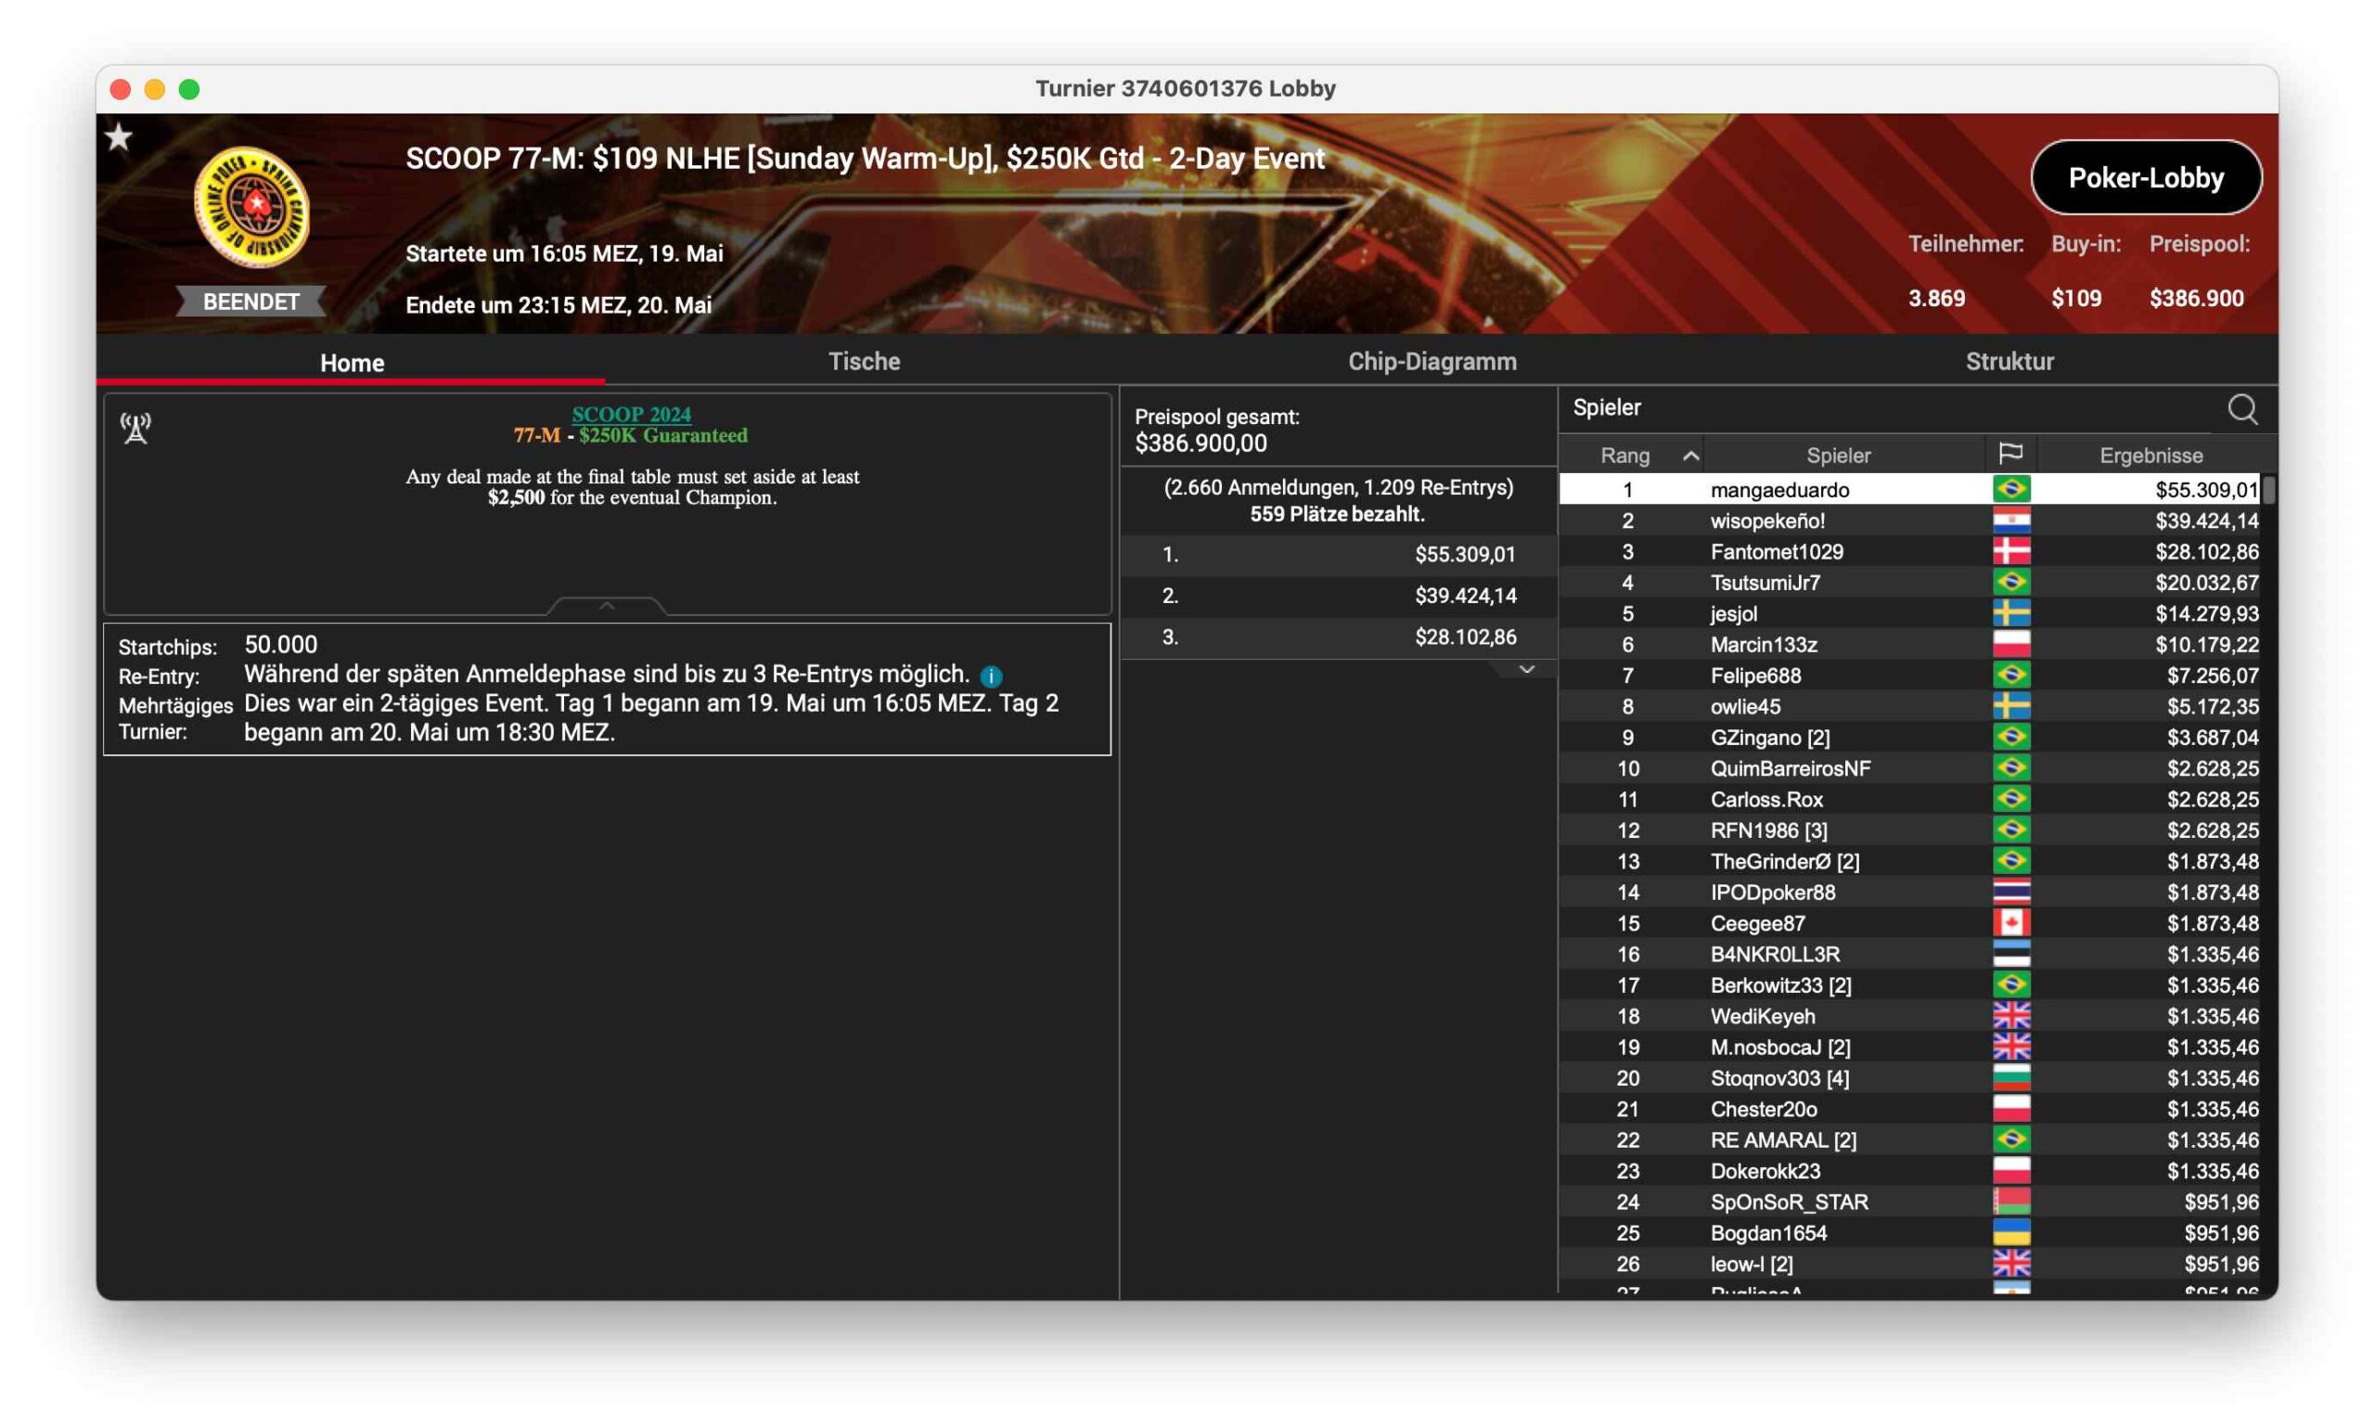Viewport: 2375px width, 1428px height.
Task: Click the Poker-Lobby button
Action: (2145, 177)
